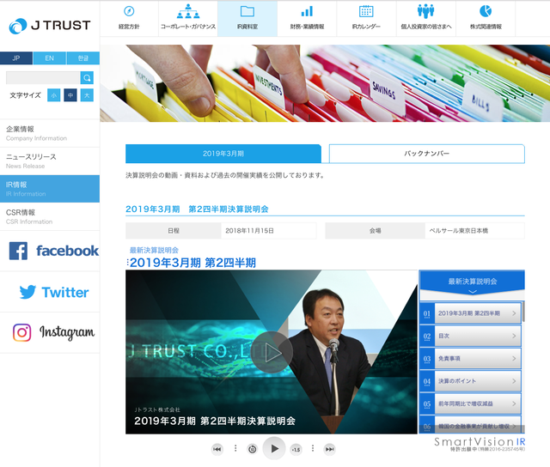Set playback speed to x1.5
550x467 pixels.
296,449
